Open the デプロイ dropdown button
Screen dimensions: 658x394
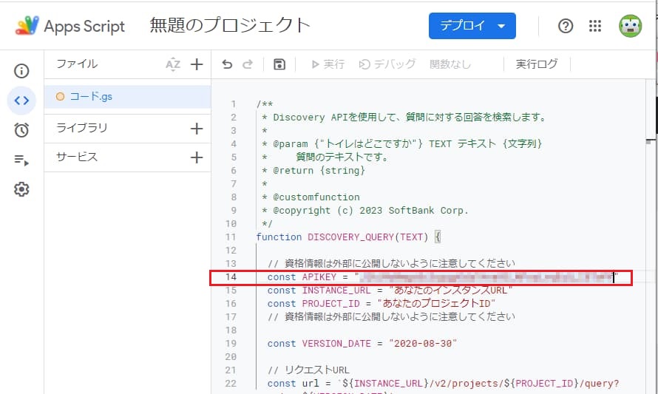[472, 26]
